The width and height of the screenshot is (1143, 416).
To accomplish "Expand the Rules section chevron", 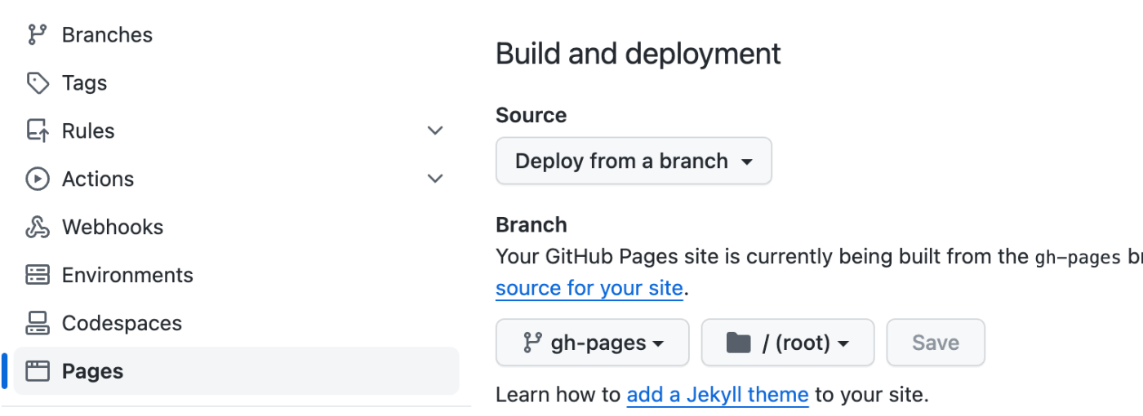I will point(436,131).
